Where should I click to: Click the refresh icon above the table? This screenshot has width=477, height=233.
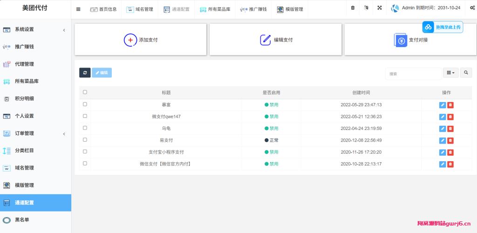click(85, 73)
